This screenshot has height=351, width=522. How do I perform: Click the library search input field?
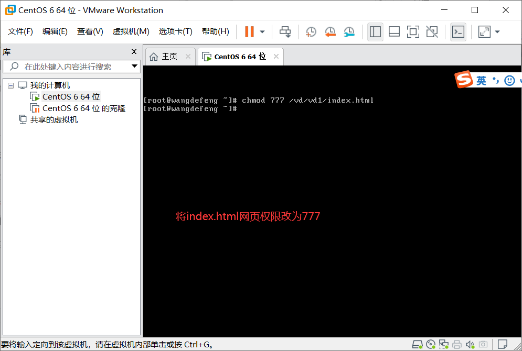pyautogui.click(x=71, y=67)
